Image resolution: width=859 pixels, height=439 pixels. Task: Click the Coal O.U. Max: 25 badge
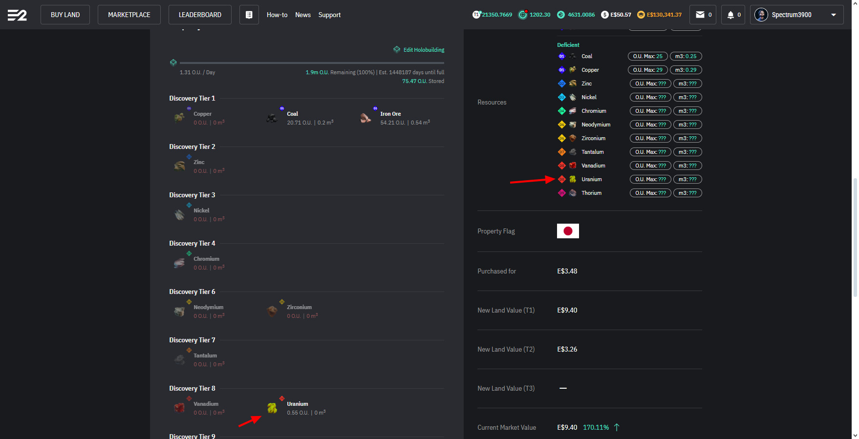coord(647,56)
